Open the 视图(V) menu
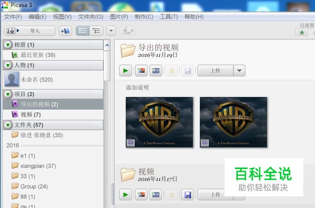This screenshot has width=315, height=208. point(62,17)
